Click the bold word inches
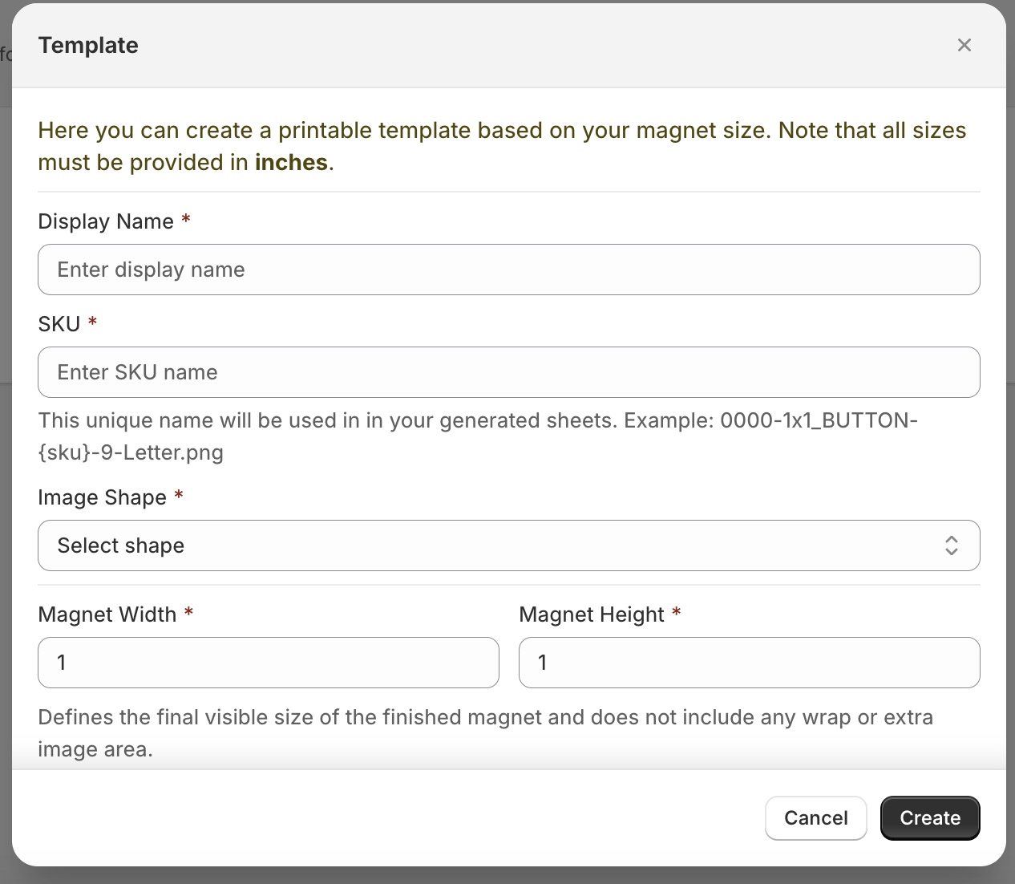 click(291, 163)
